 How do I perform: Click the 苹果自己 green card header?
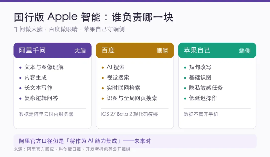(217, 50)
